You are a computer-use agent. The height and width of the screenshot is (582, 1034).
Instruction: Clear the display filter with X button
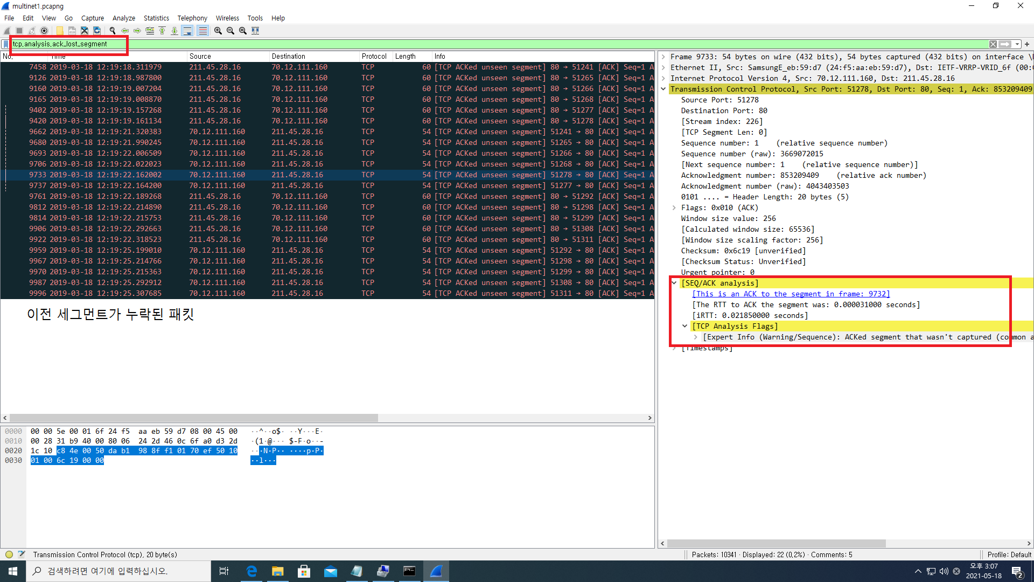tap(993, 44)
